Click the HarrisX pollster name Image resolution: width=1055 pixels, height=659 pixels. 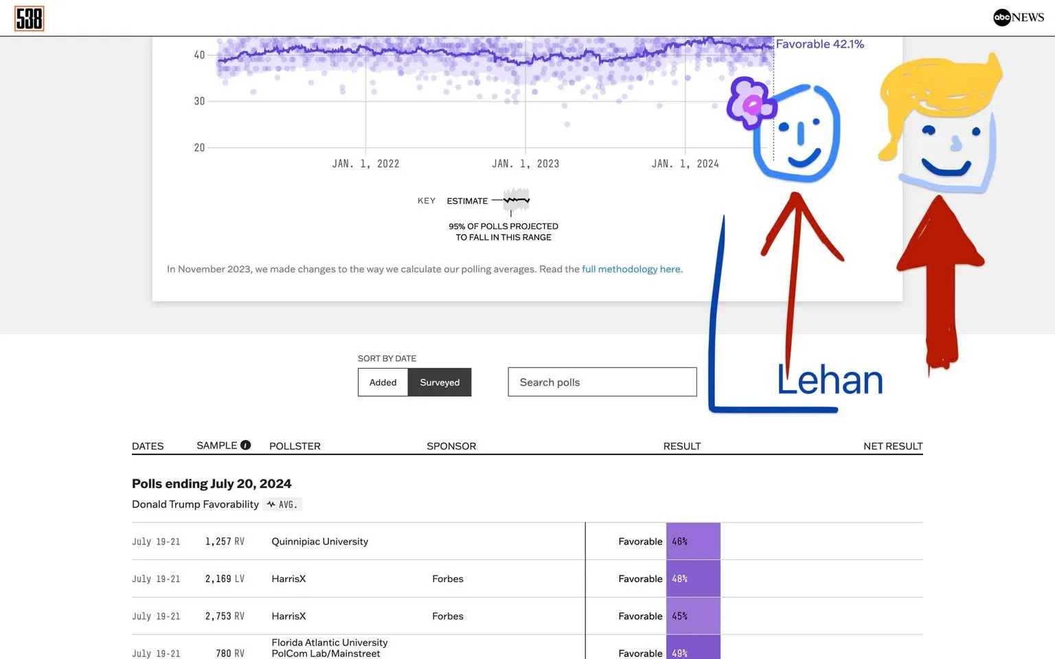[288, 579]
